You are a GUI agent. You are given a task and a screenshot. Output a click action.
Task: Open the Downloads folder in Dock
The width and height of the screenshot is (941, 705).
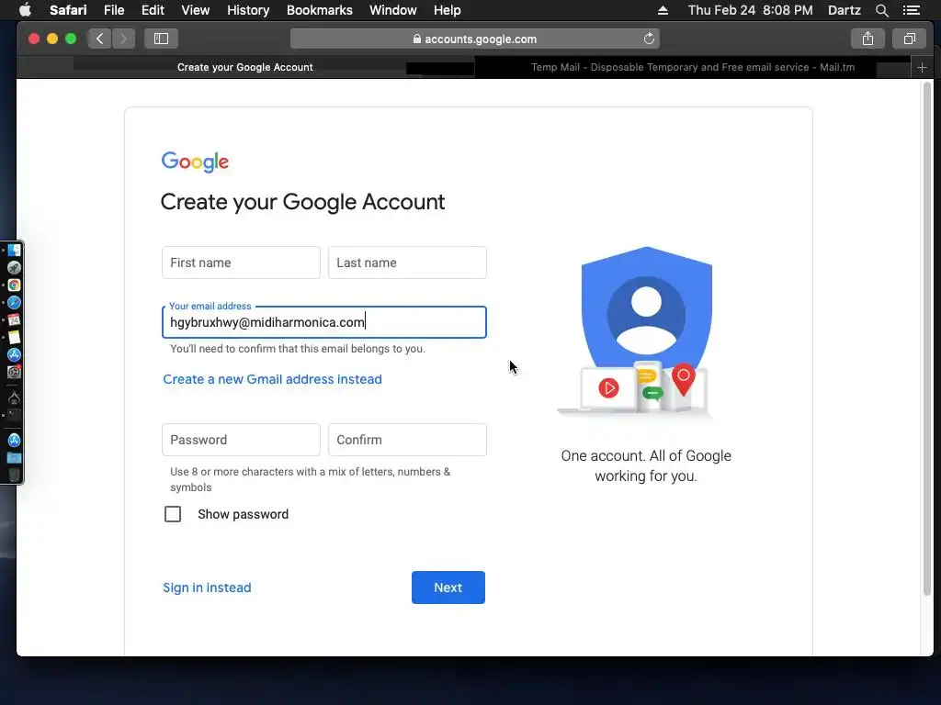pyautogui.click(x=15, y=458)
